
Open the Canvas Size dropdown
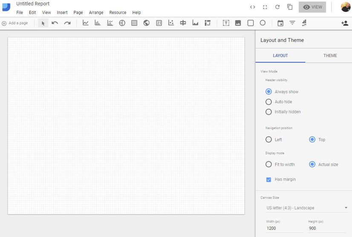click(x=307, y=208)
